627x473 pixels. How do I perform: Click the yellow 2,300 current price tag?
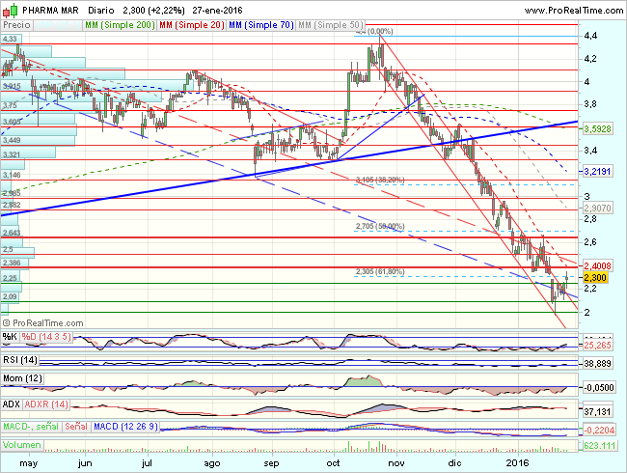595,277
